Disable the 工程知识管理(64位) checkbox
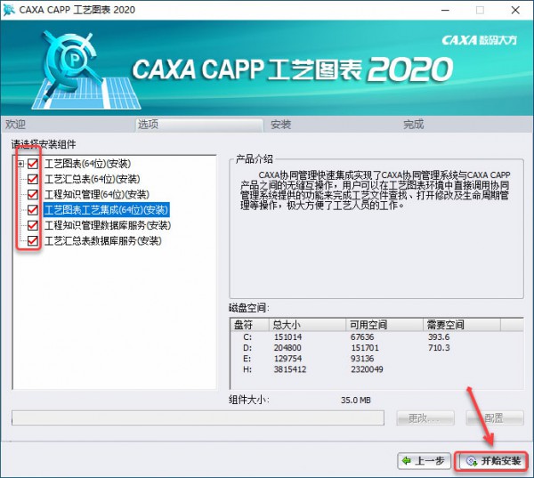534x478 pixels. click(x=34, y=194)
